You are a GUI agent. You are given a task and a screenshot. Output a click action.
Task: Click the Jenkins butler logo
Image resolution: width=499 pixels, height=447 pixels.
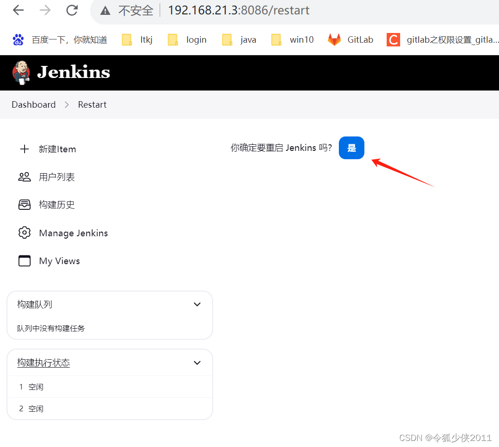point(21,73)
